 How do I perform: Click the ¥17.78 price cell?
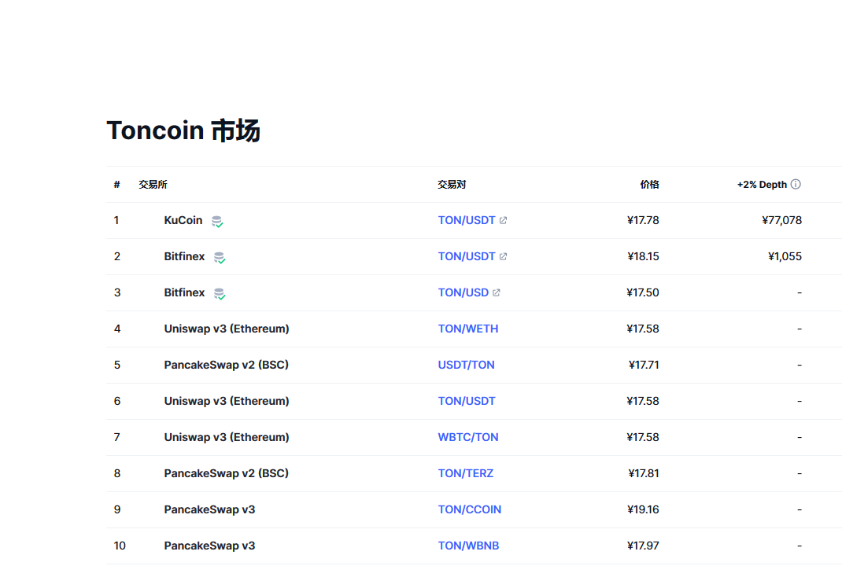click(x=643, y=220)
